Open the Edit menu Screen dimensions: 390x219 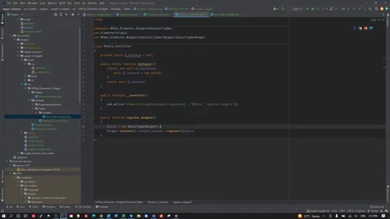[x=15, y=3]
